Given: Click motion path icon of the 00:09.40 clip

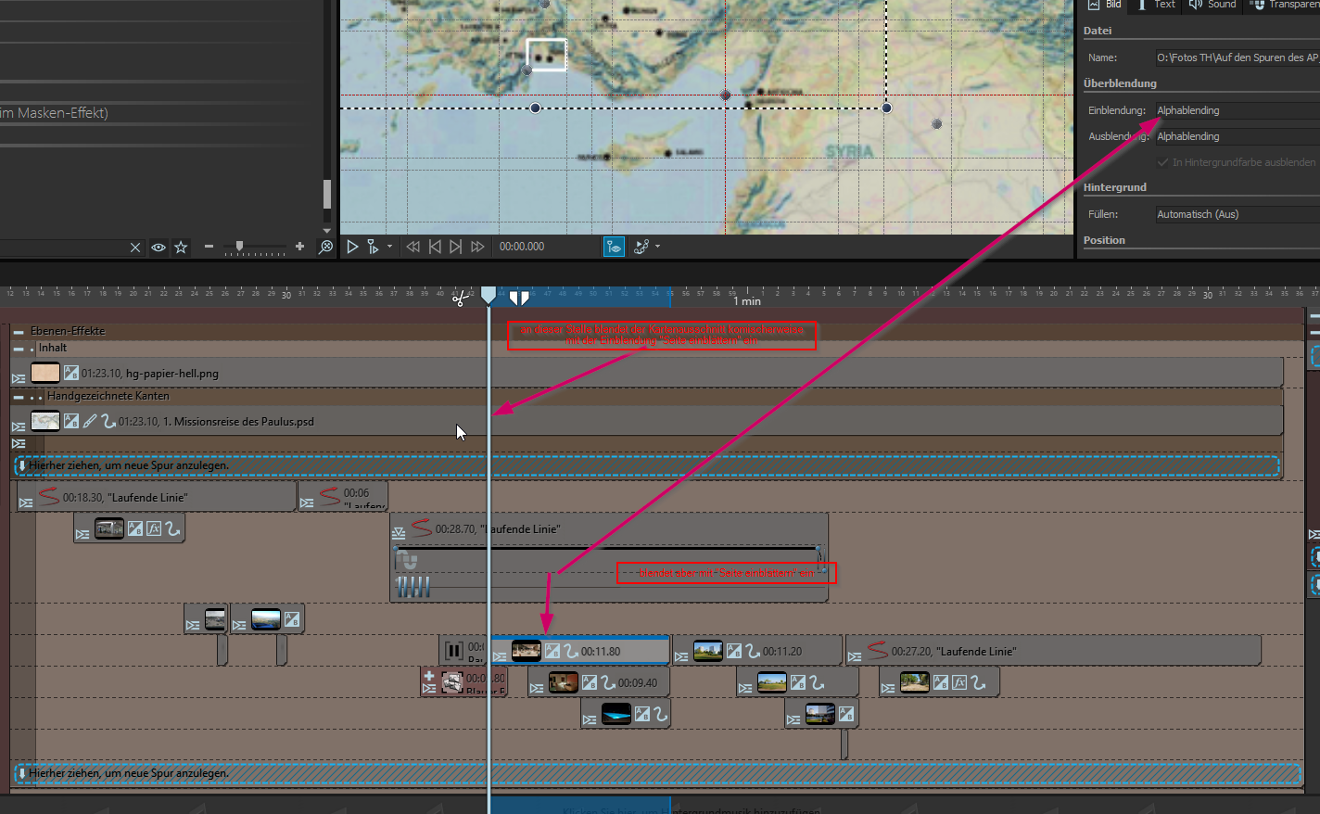Looking at the screenshot, I should (x=608, y=682).
